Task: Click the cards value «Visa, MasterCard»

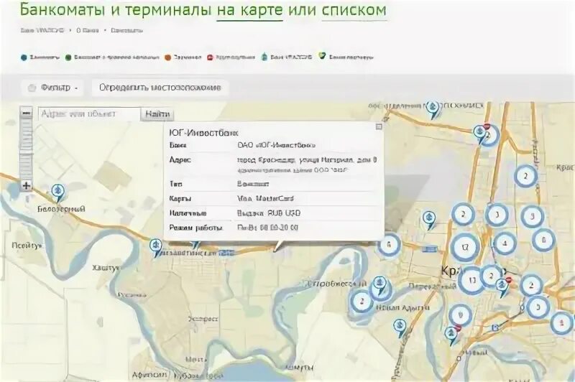Action: pos(265,198)
